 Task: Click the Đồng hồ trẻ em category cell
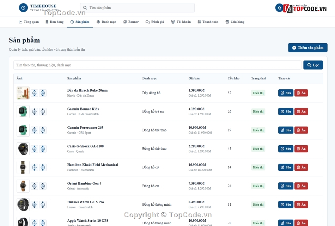click(153, 111)
